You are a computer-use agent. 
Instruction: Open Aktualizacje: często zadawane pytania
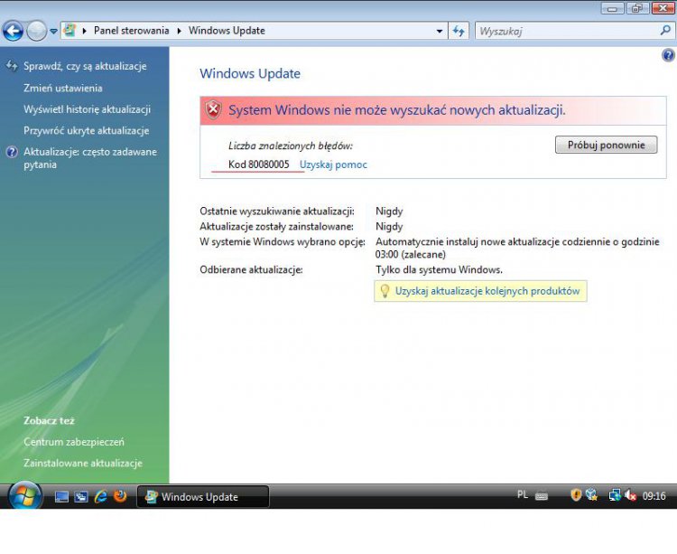90,158
